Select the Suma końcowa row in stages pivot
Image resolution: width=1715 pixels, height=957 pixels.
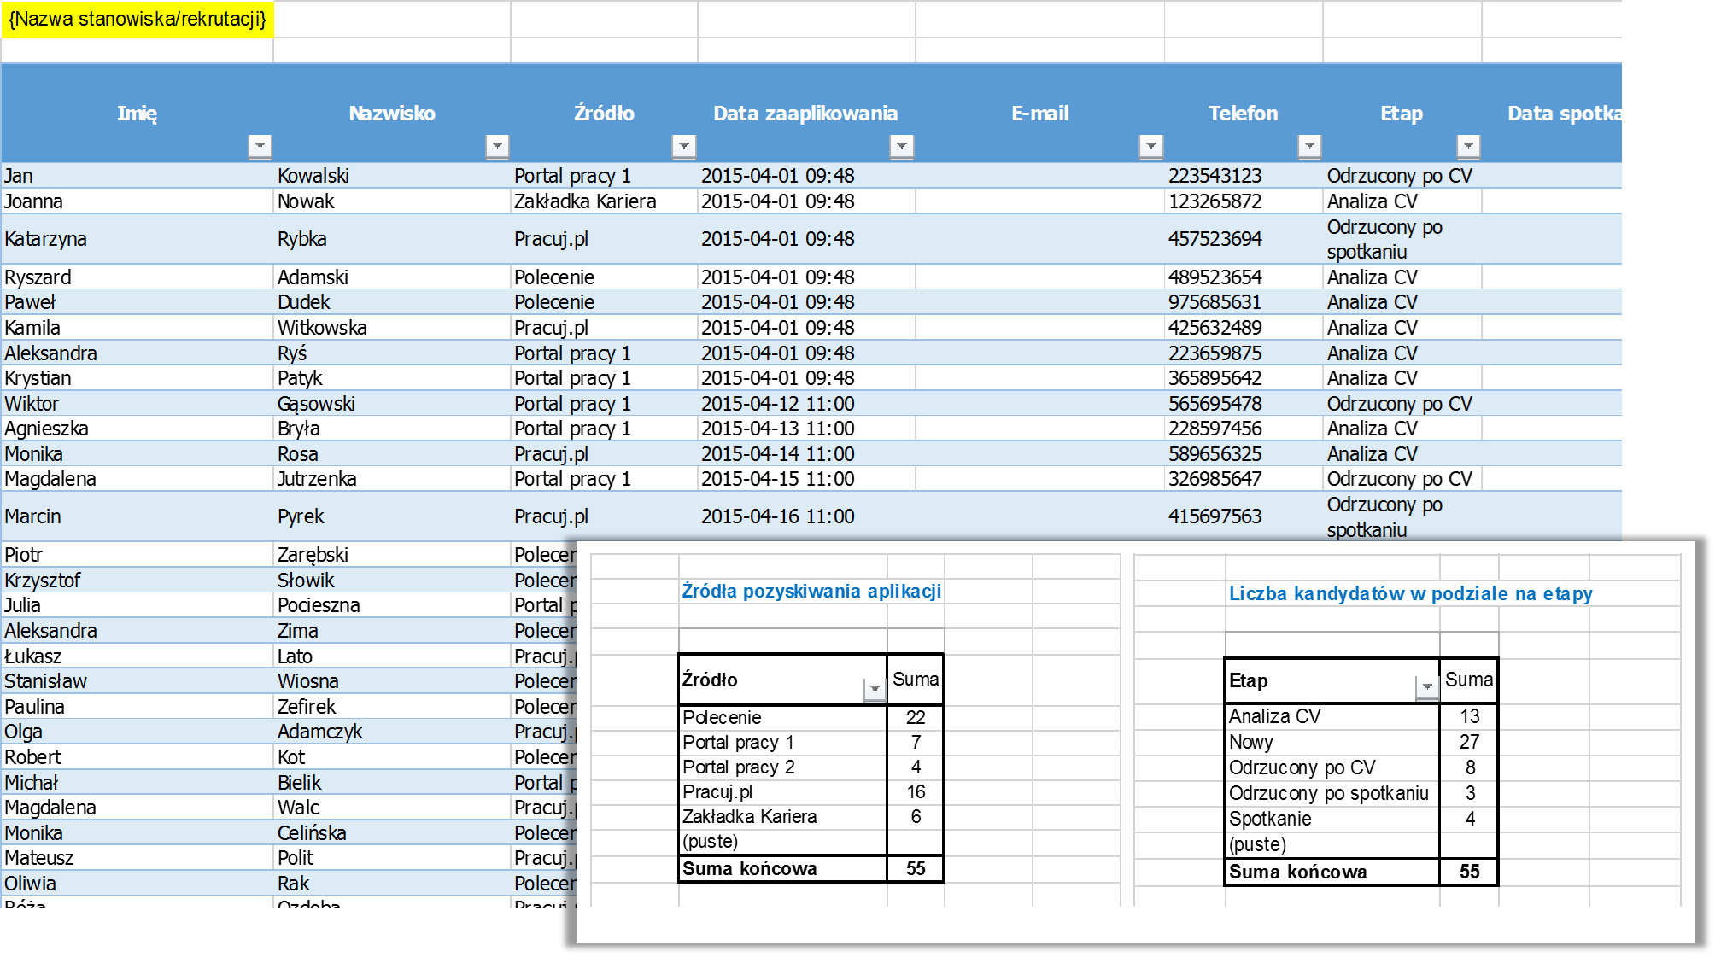coord(1361,872)
